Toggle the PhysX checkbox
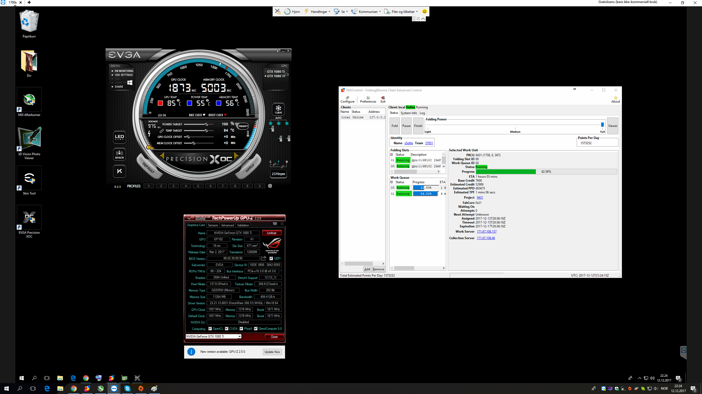Screen dimensions: 702x394 tap(241, 329)
